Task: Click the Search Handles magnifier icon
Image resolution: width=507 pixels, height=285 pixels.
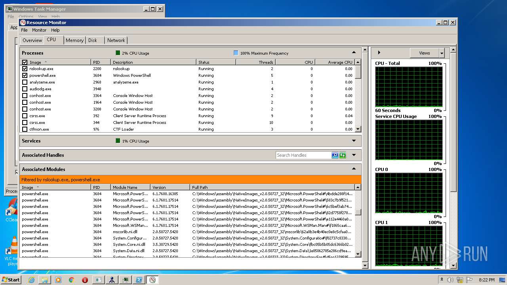Action: click(x=335, y=155)
